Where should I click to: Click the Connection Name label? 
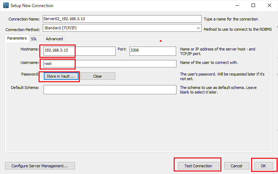click(x=24, y=19)
